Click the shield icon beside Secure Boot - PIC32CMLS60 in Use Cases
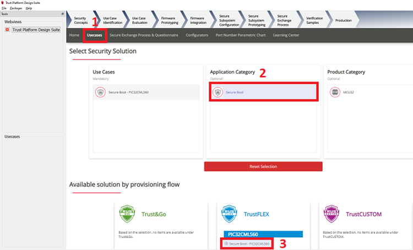Image resolution: width=413 pixels, height=250 pixels. point(100,93)
